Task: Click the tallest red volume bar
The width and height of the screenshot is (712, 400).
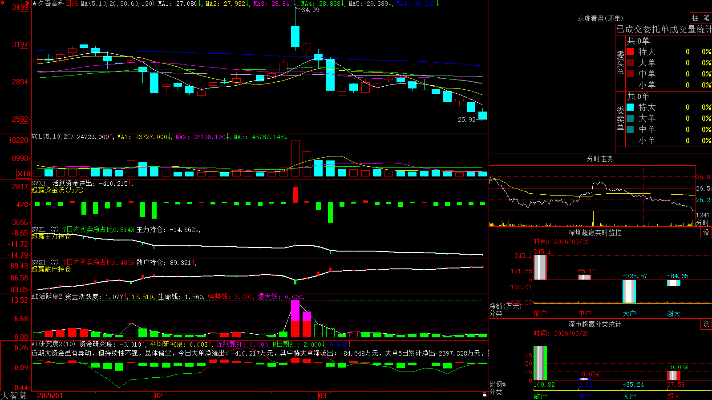Action: coord(295,158)
